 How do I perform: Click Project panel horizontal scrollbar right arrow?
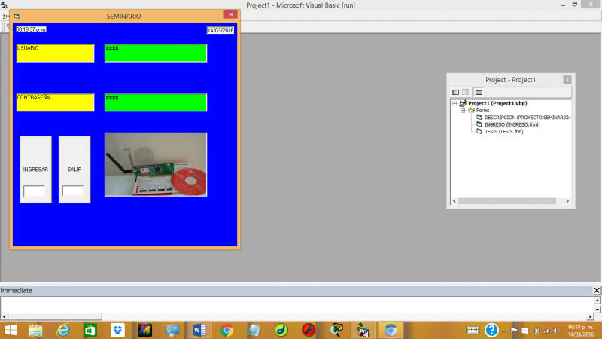click(x=567, y=201)
